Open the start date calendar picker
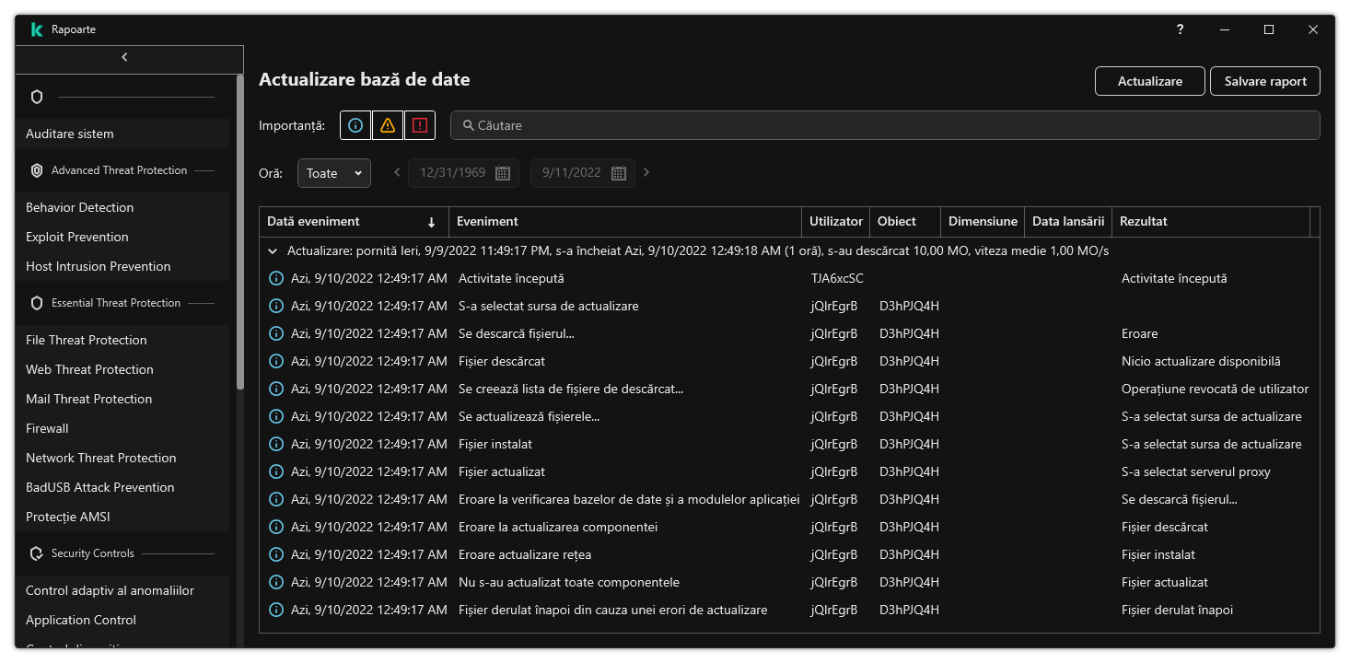Viewport: 1350px width, 663px height. (x=503, y=173)
